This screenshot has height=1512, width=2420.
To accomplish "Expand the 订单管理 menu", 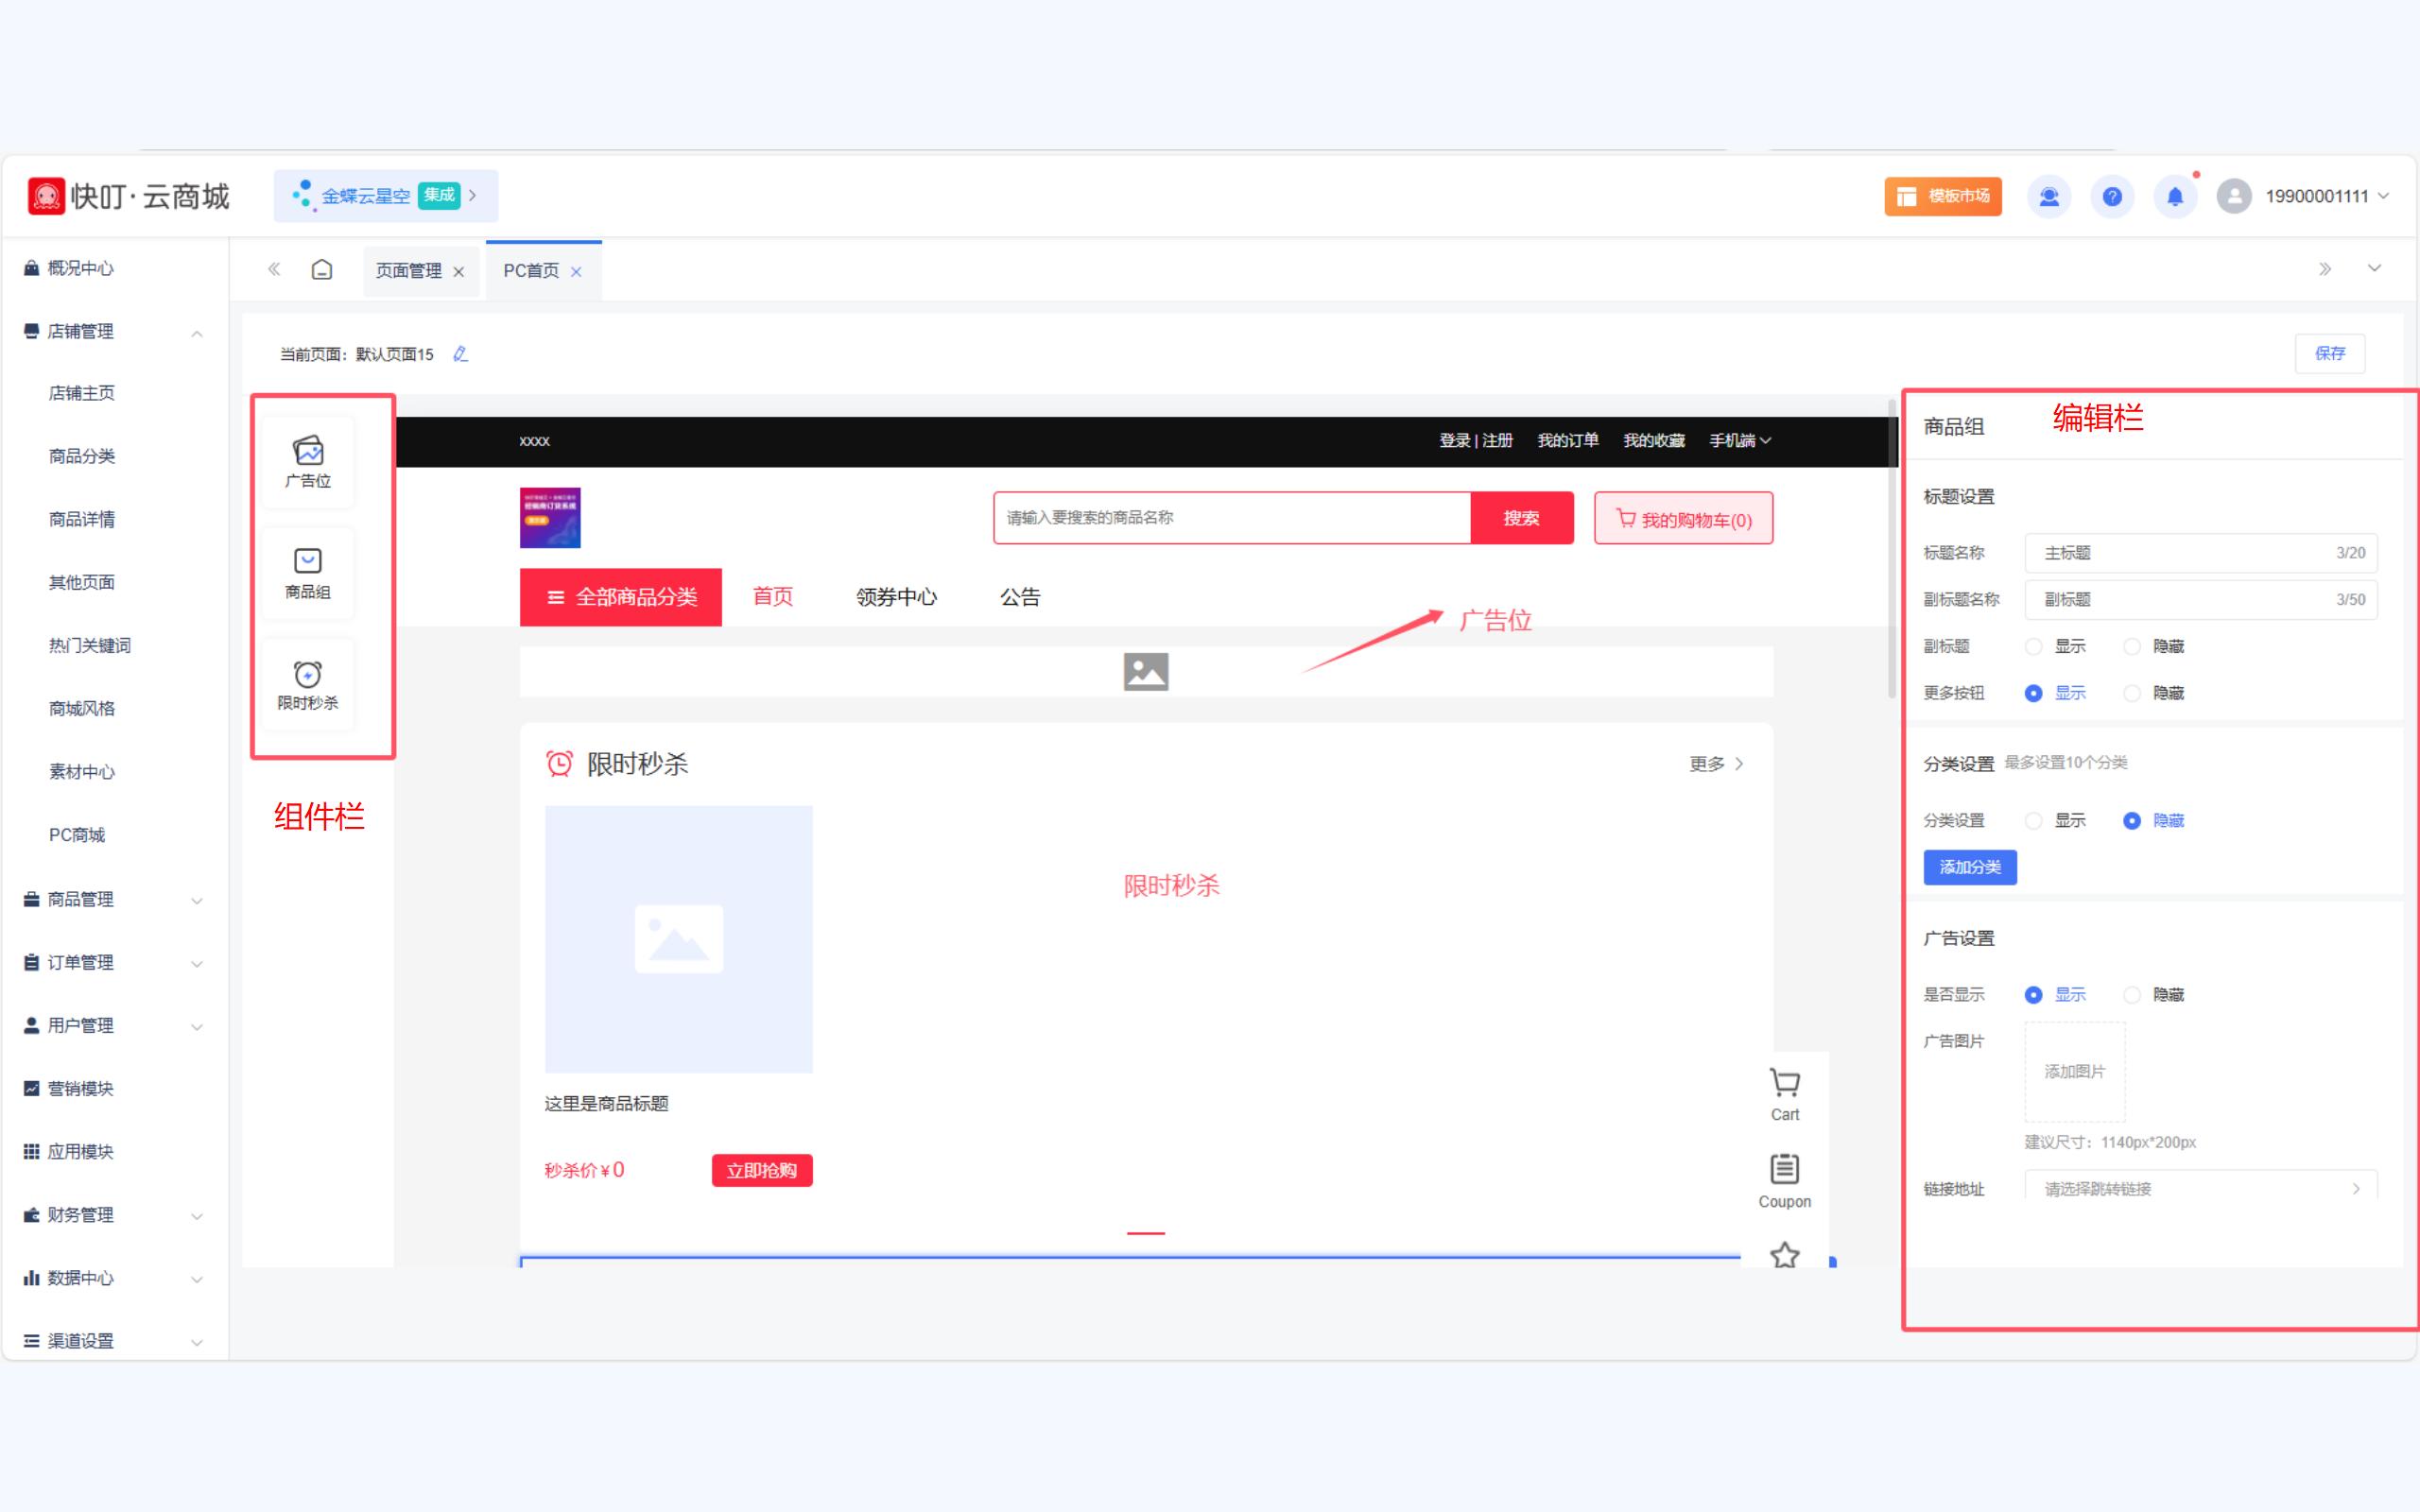I will click(x=197, y=964).
